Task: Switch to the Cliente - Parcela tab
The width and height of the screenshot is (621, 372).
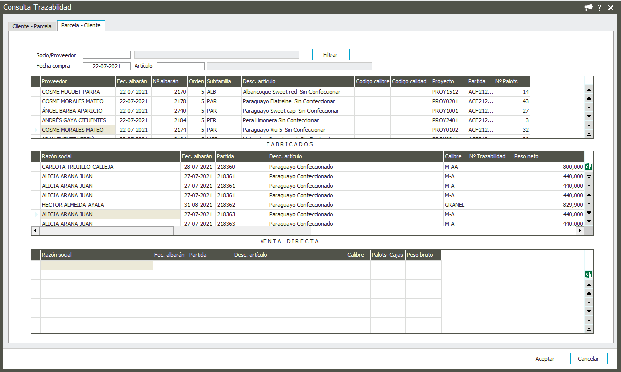Action: (32, 26)
